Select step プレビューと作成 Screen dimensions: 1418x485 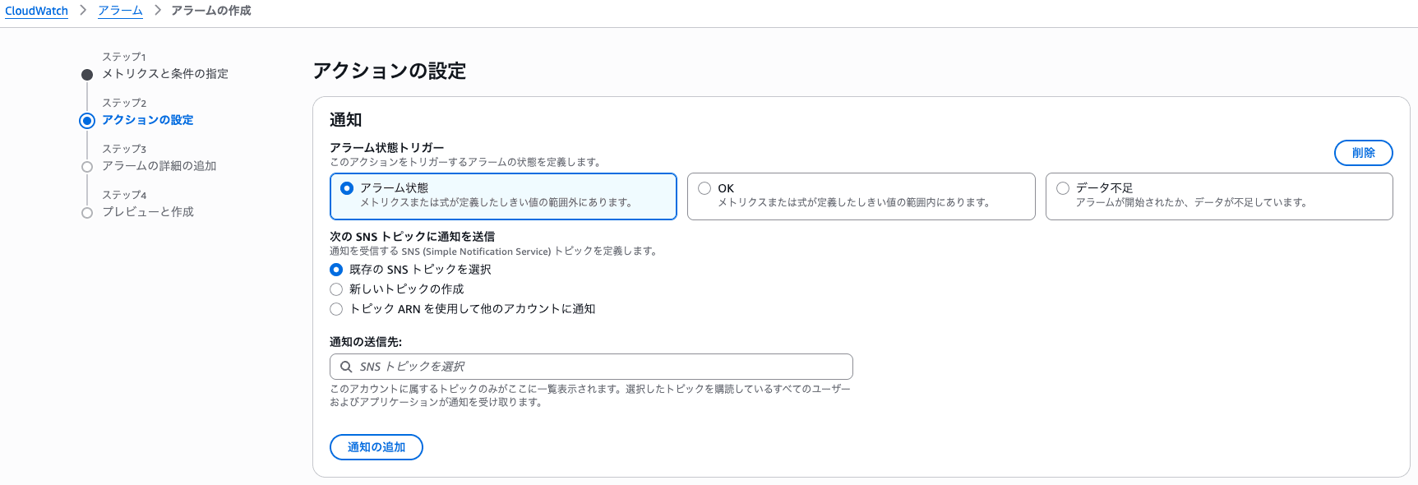point(148,212)
